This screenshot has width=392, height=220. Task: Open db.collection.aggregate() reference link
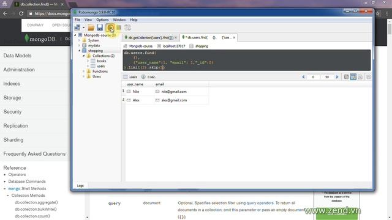pos(36,202)
